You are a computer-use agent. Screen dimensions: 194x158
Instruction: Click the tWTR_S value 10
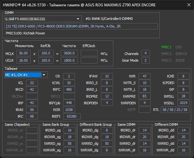click(145, 83)
